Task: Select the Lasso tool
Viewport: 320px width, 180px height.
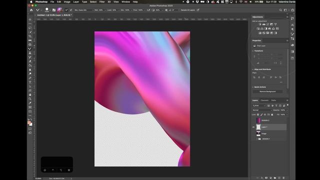Action: pos(30,28)
